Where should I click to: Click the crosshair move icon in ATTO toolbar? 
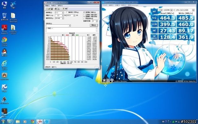tap(61, 9)
